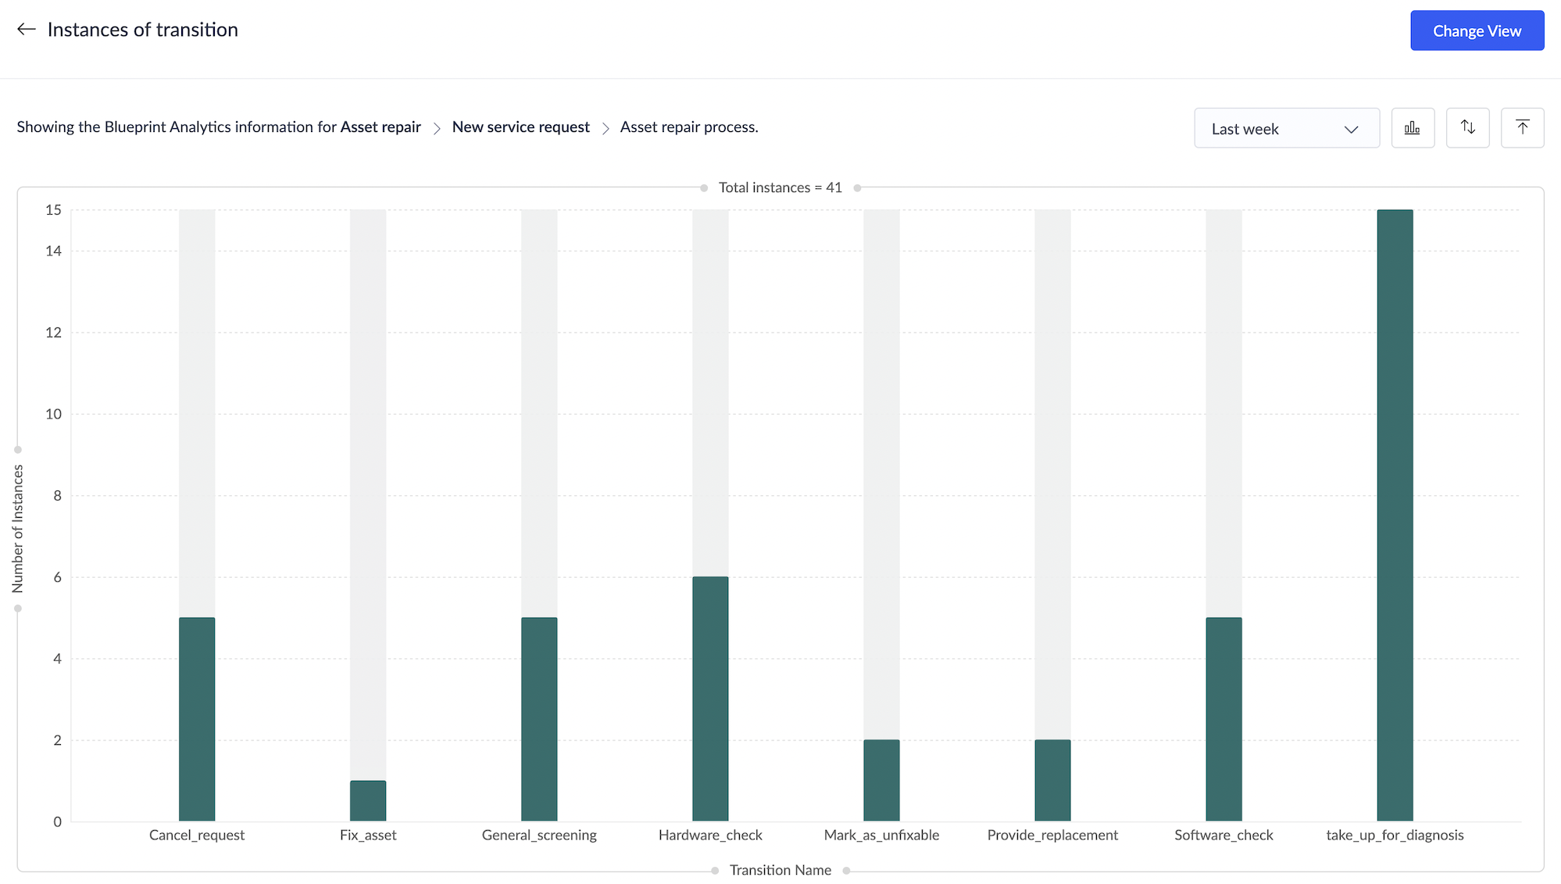The image size is (1561, 884).
Task: Click the Fix_asset bar
Action: [x=368, y=800]
